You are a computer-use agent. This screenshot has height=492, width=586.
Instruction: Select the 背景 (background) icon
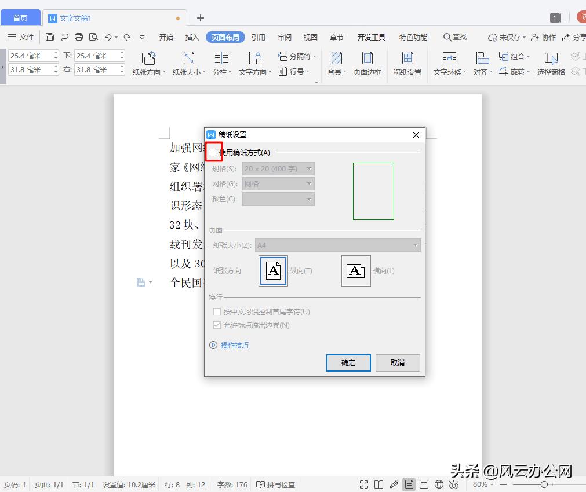click(336, 62)
